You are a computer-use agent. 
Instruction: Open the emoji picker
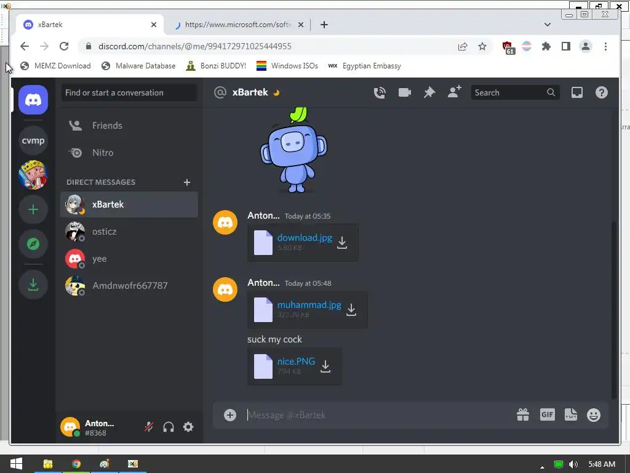pyautogui.click(x=594, y=414)
